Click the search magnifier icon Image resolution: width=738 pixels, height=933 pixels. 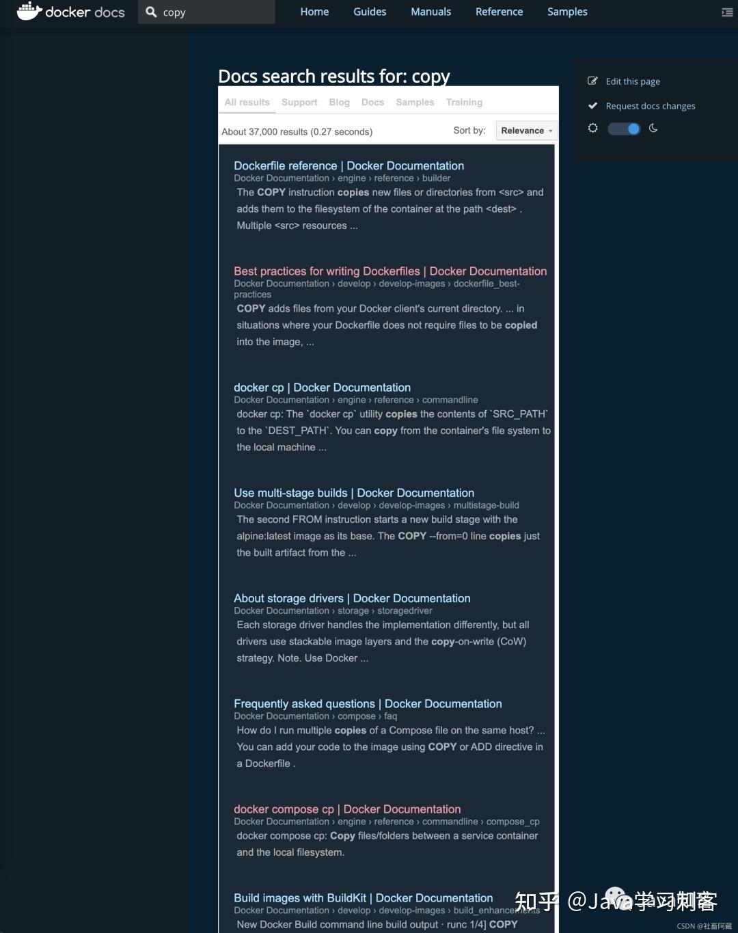[x=151, y=12]
